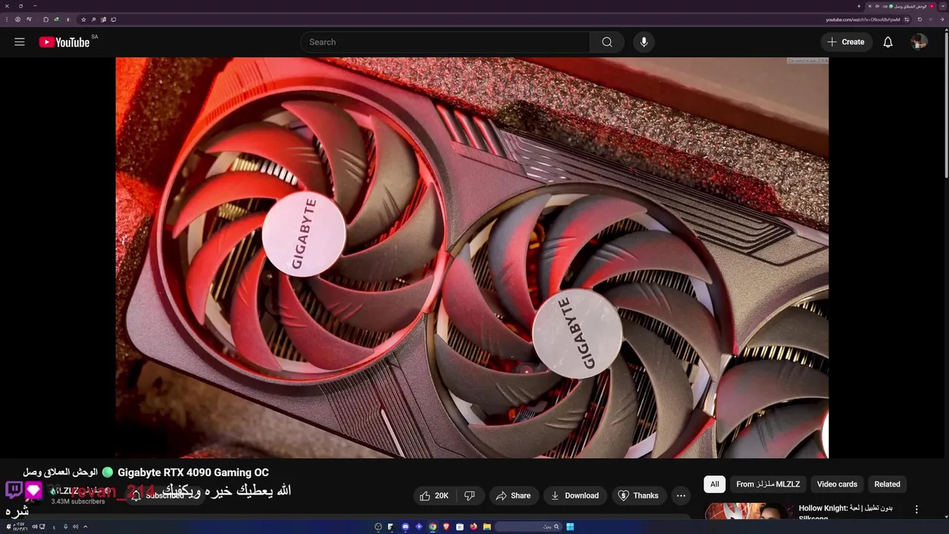This screenshot has width=949, height=534.
Task: Show hidden system tray icons chevron
Action: click(85, 527)
